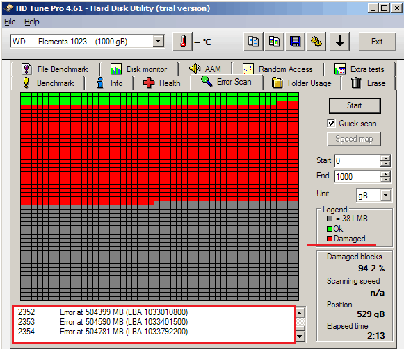Switch to the Benchmark tab
The image size is (404, 349).
[x=48, y=83]
